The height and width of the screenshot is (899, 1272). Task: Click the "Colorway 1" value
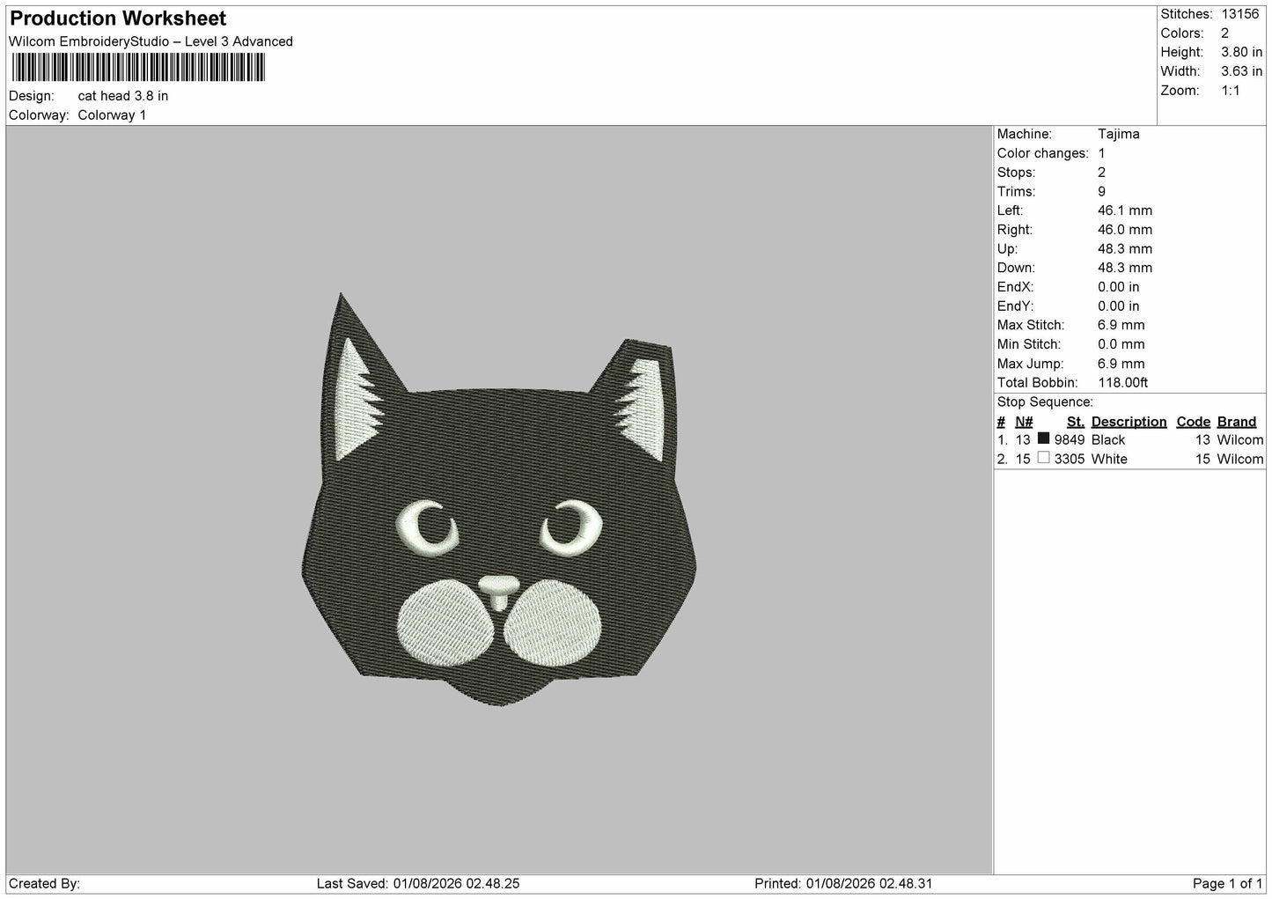click(112, 115)
